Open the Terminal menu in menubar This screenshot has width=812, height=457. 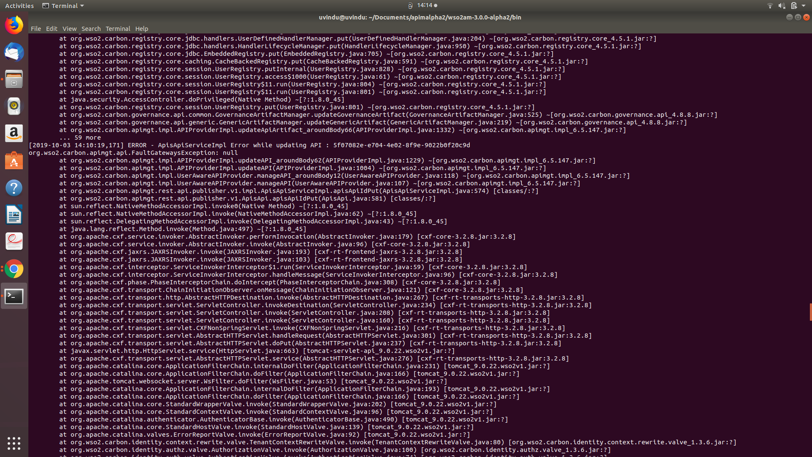[118, 29]
